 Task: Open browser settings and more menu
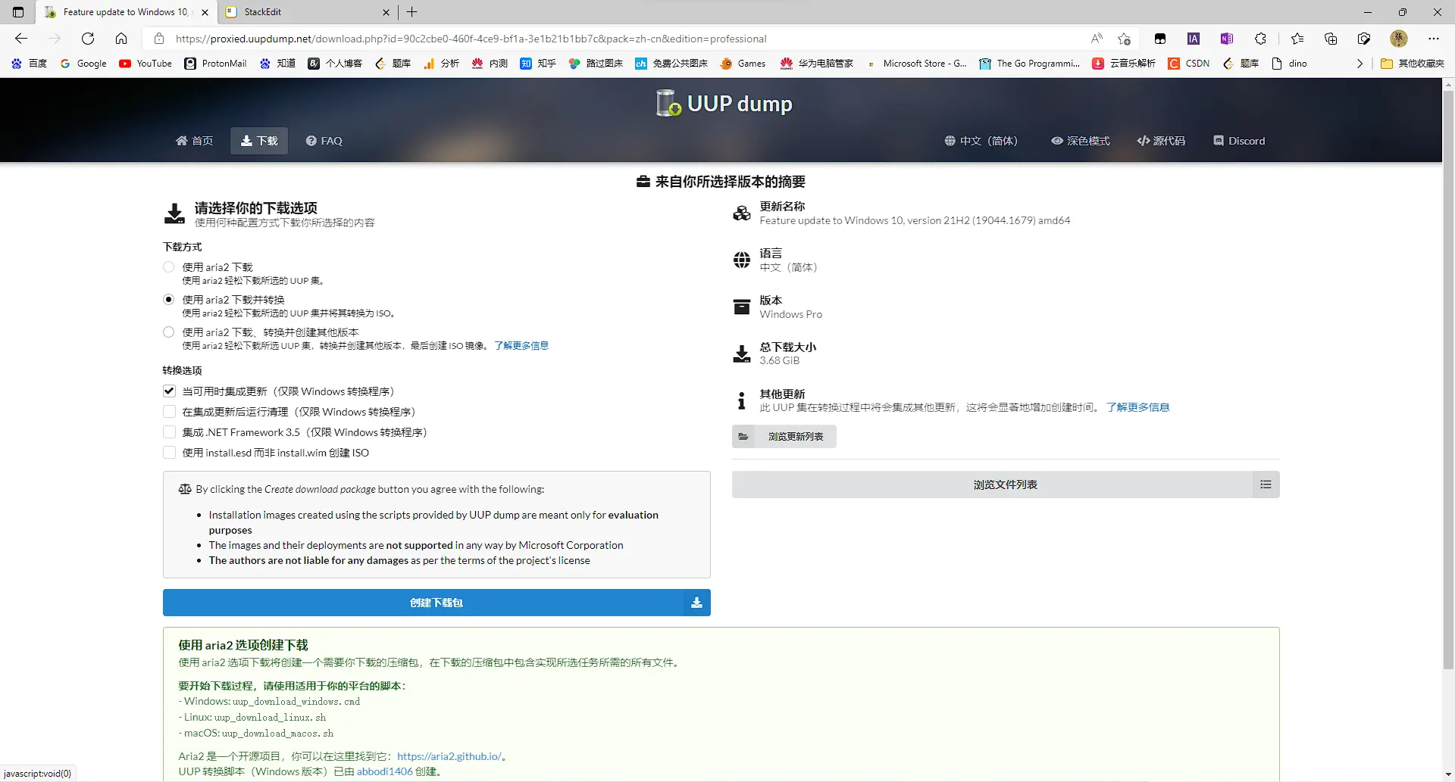(x=1434, y=39)
